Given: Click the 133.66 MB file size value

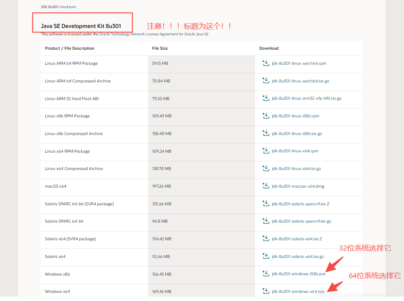Looking at the screenshot, I should click(161, 204).
